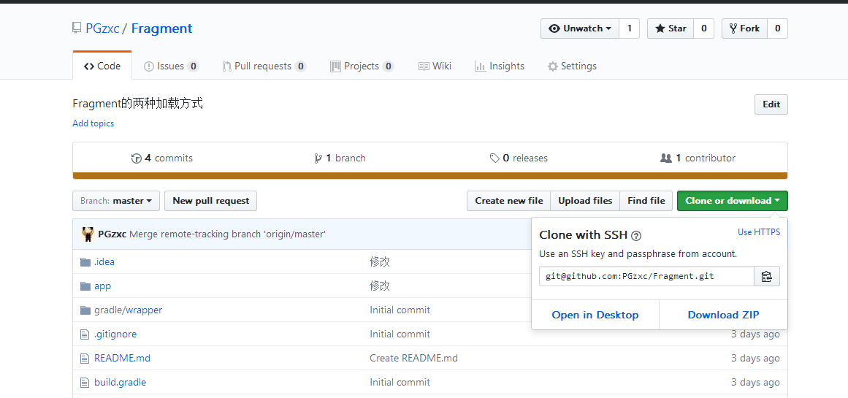848x398 pixels.
Task: Open the gradle/wrapper folder name
Action: (x=128, y=310)
